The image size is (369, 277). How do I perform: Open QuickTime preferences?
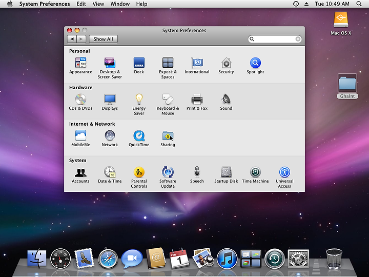click(x=139, y=138)
